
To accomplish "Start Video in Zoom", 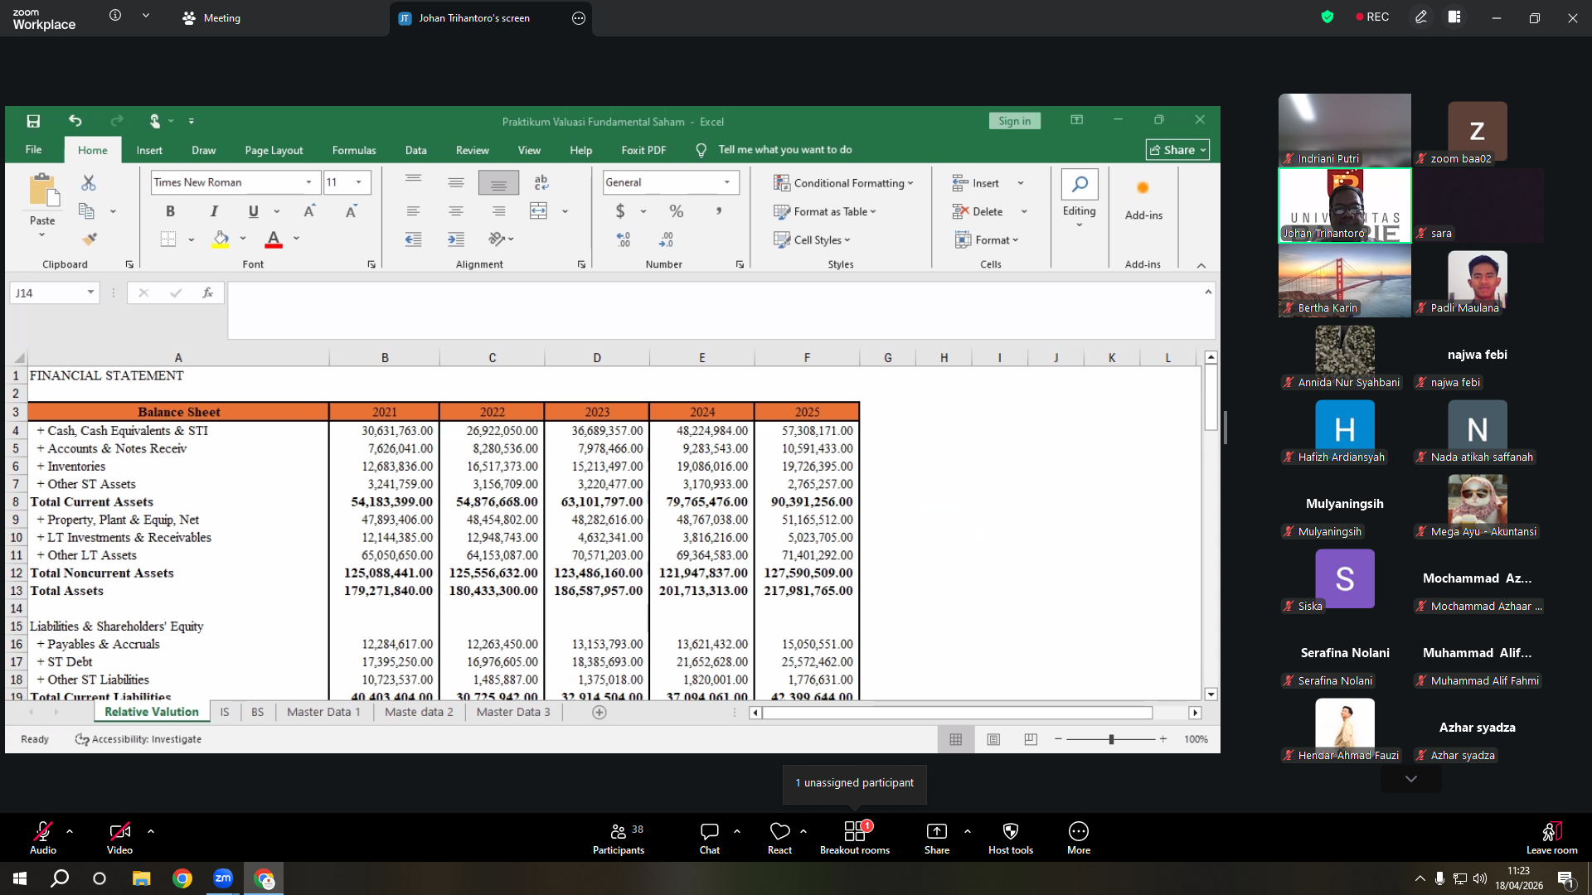I will [x=119, y=838].
